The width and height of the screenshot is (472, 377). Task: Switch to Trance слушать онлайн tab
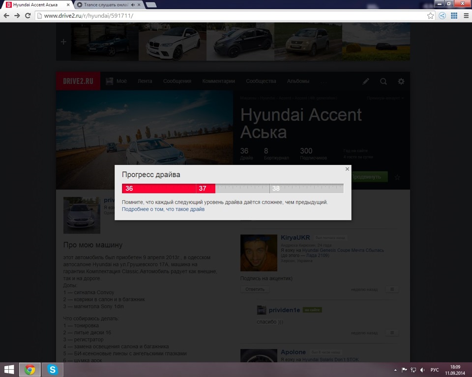105,5
